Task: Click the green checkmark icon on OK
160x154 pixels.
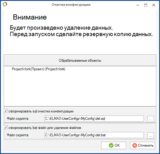Action: click(x=111, y=145)
